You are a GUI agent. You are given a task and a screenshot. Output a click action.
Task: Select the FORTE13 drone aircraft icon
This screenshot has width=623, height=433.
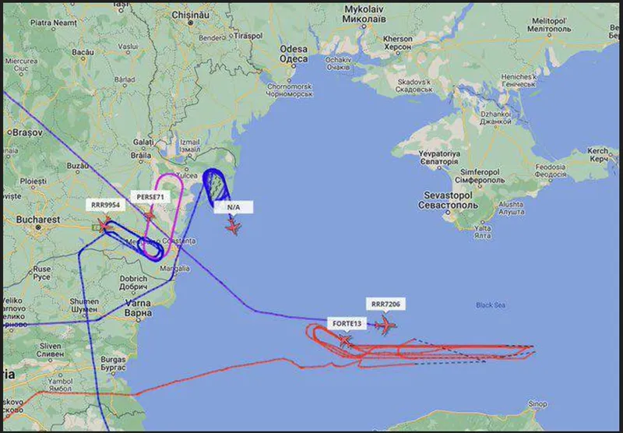pyautogui.click(x=345, y=340)
